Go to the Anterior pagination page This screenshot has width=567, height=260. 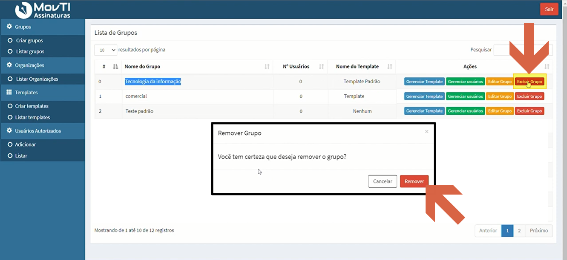pos(488,231)
